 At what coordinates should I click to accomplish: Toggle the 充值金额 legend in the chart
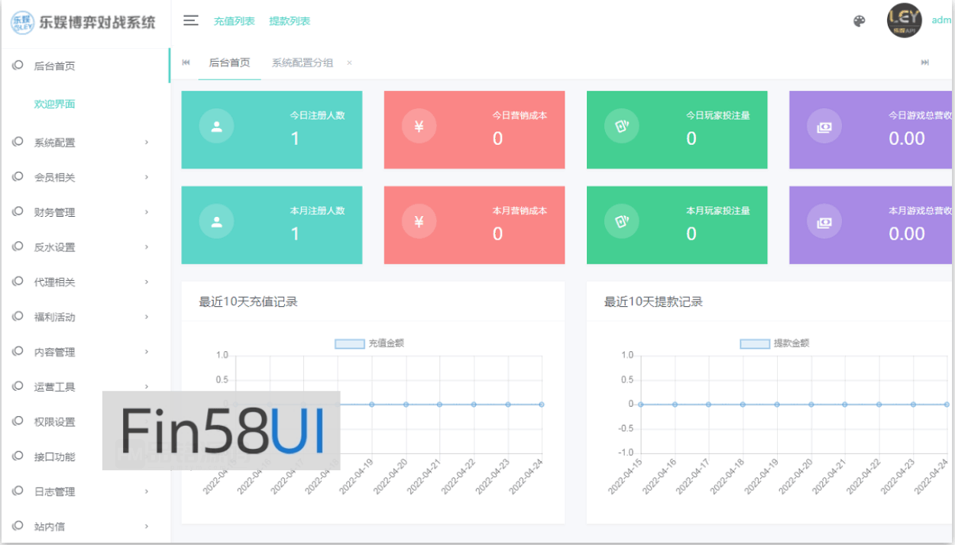click(x=370, y=343)
